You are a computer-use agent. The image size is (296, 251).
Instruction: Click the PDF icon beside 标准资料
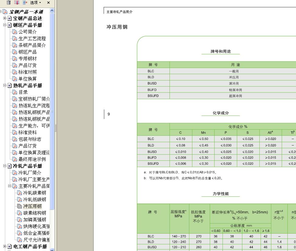(15, 132)
